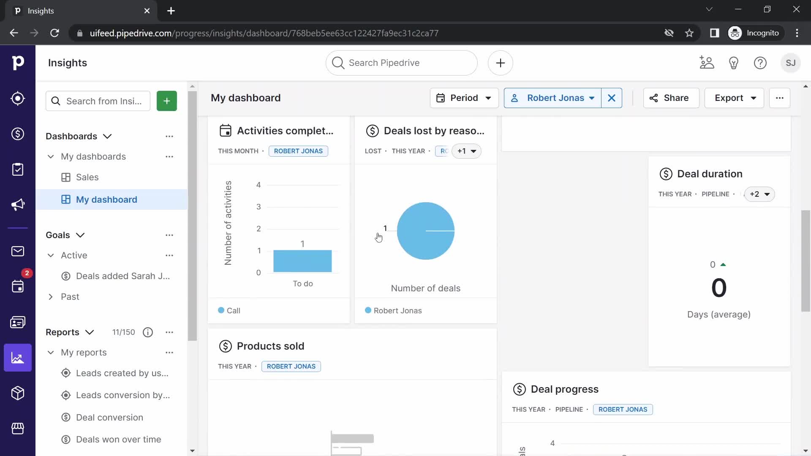Expand +2 filters on Deal duration report

(x=759, y=194)
